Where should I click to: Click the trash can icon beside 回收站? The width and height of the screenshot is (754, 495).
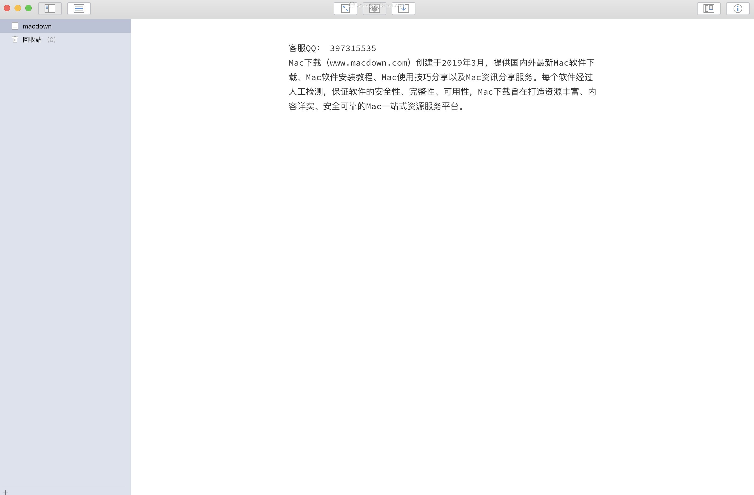pyautogui.click(x=15, y=39)
